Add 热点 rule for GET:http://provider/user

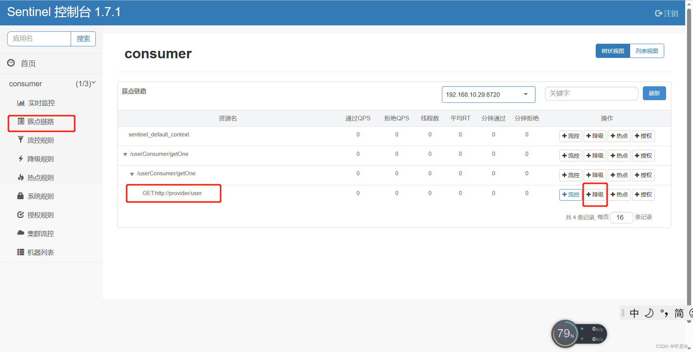pyautogui.click(x=619, y=195)
